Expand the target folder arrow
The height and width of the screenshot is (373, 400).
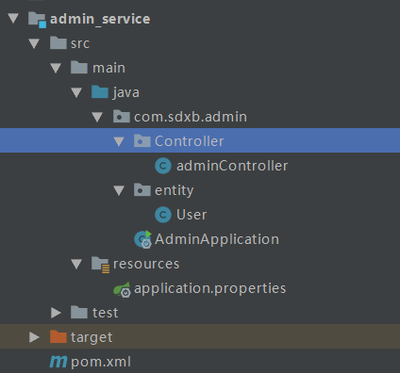[x=34, y=337]
